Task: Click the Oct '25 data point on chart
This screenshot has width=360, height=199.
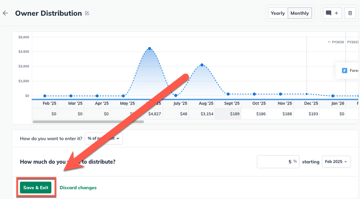Action: pos(254,94)
